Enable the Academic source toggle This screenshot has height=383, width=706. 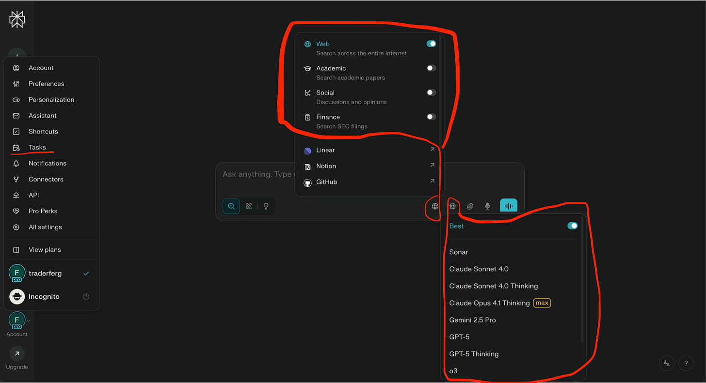431,68
